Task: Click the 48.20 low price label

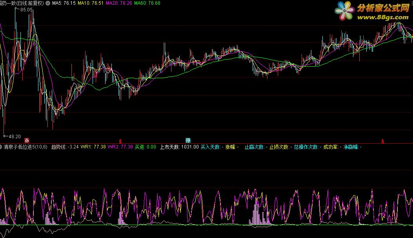Action: tap(15, 136)
